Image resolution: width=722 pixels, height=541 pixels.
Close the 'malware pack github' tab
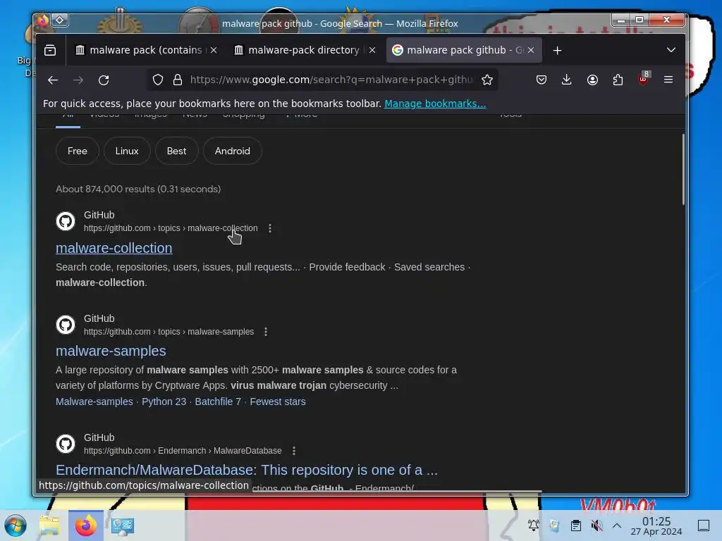point(531,50)
